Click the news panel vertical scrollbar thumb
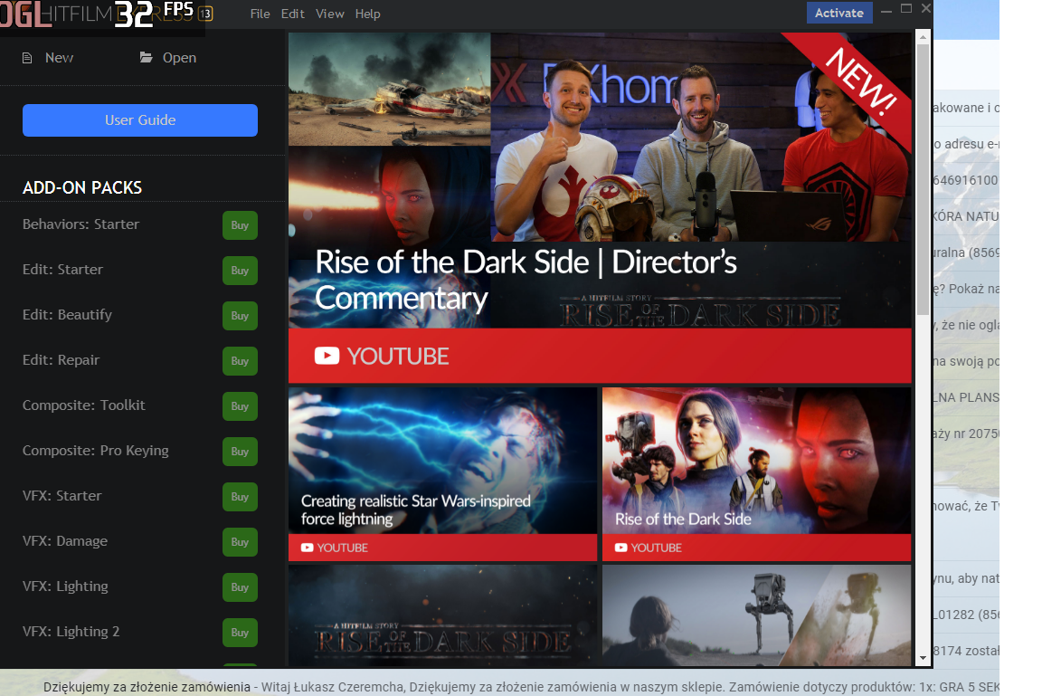The height and width of the screenshot is (696, 1042). point(923,179)
